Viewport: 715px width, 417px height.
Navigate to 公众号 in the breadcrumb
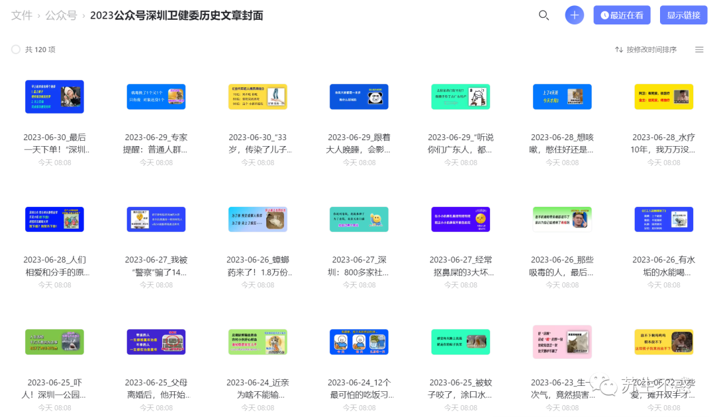point(61,15)
